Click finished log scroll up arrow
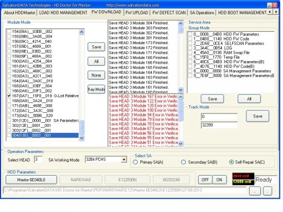 coord(181,24)
